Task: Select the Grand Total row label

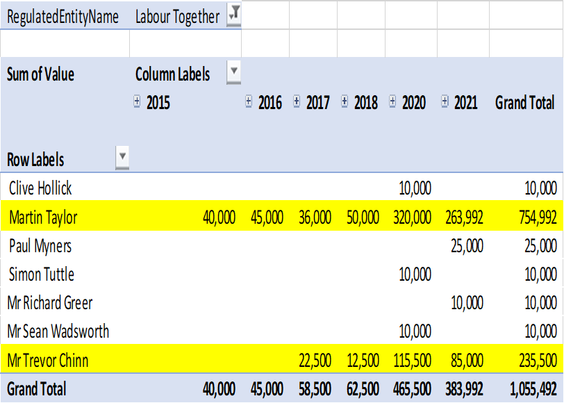Action: (37, 389)
